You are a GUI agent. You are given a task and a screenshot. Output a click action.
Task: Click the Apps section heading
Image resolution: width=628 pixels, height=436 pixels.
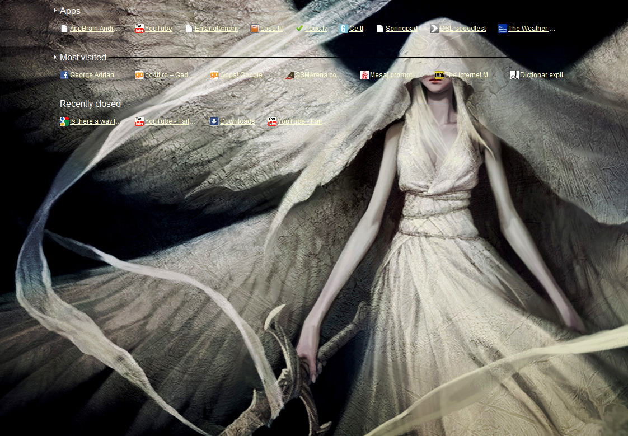[70, 11]
